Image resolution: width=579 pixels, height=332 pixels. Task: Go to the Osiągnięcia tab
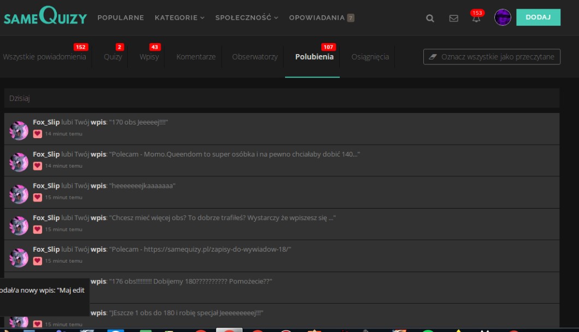pos(370,57)
